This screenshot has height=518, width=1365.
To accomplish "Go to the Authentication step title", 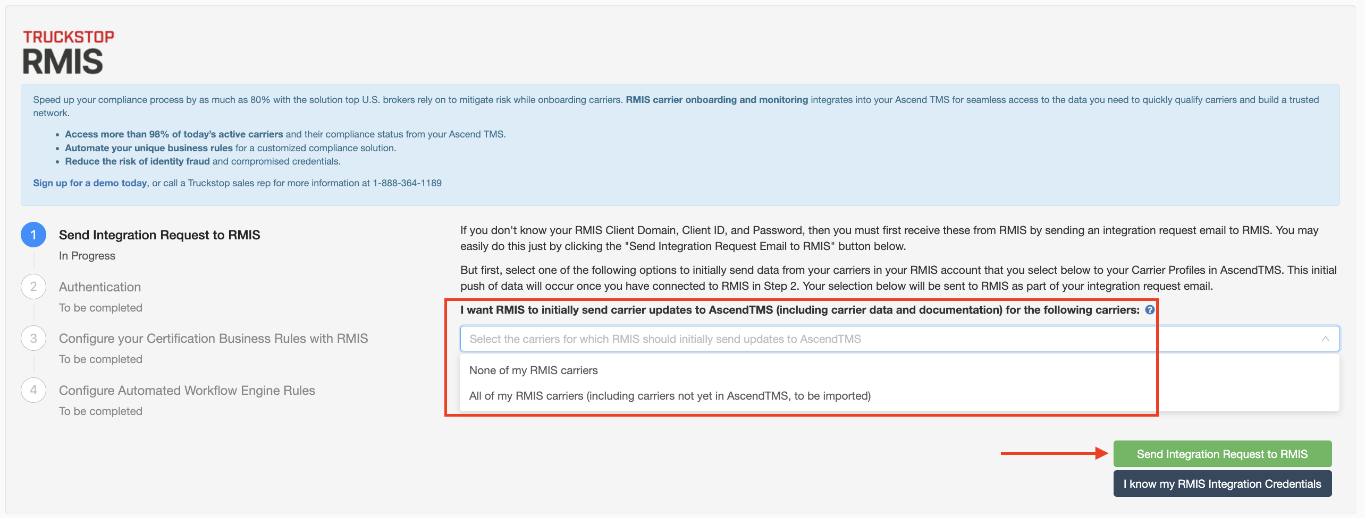I will [x=100, y=287].
